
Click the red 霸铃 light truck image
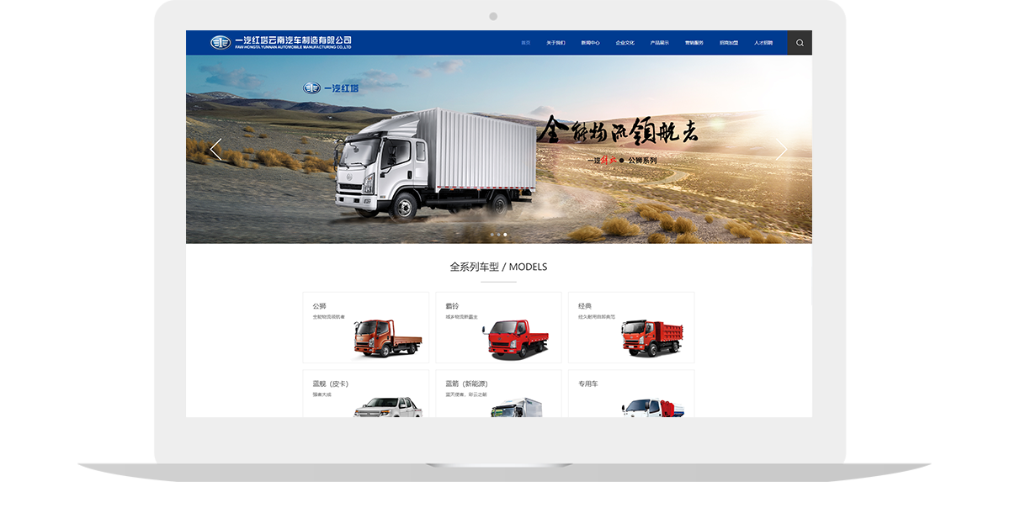(x=515, y=338)
